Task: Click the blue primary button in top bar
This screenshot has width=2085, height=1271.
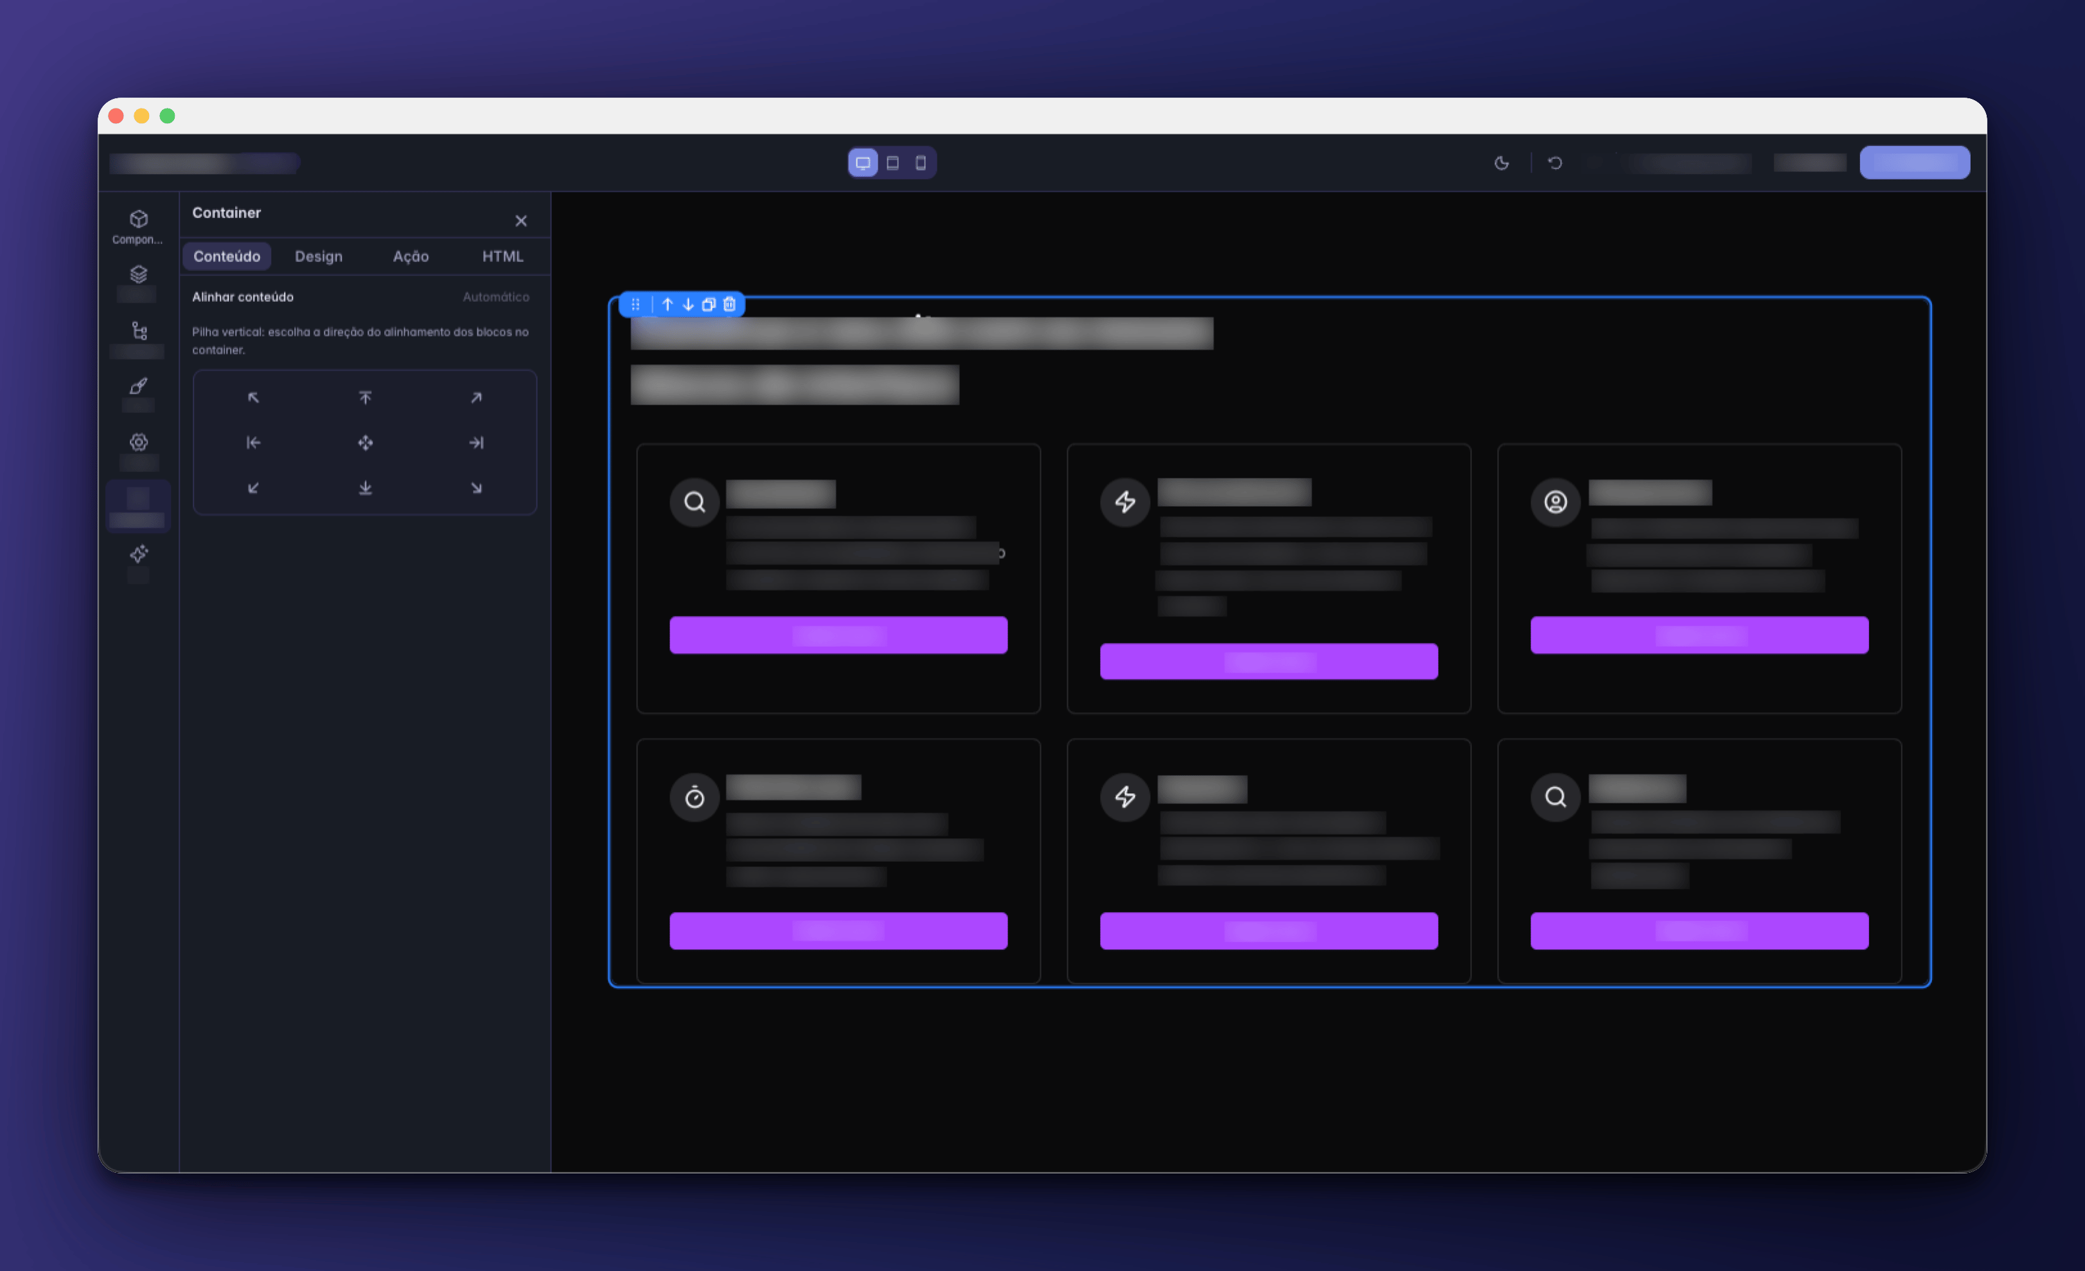Action: tap(1915, 162)
